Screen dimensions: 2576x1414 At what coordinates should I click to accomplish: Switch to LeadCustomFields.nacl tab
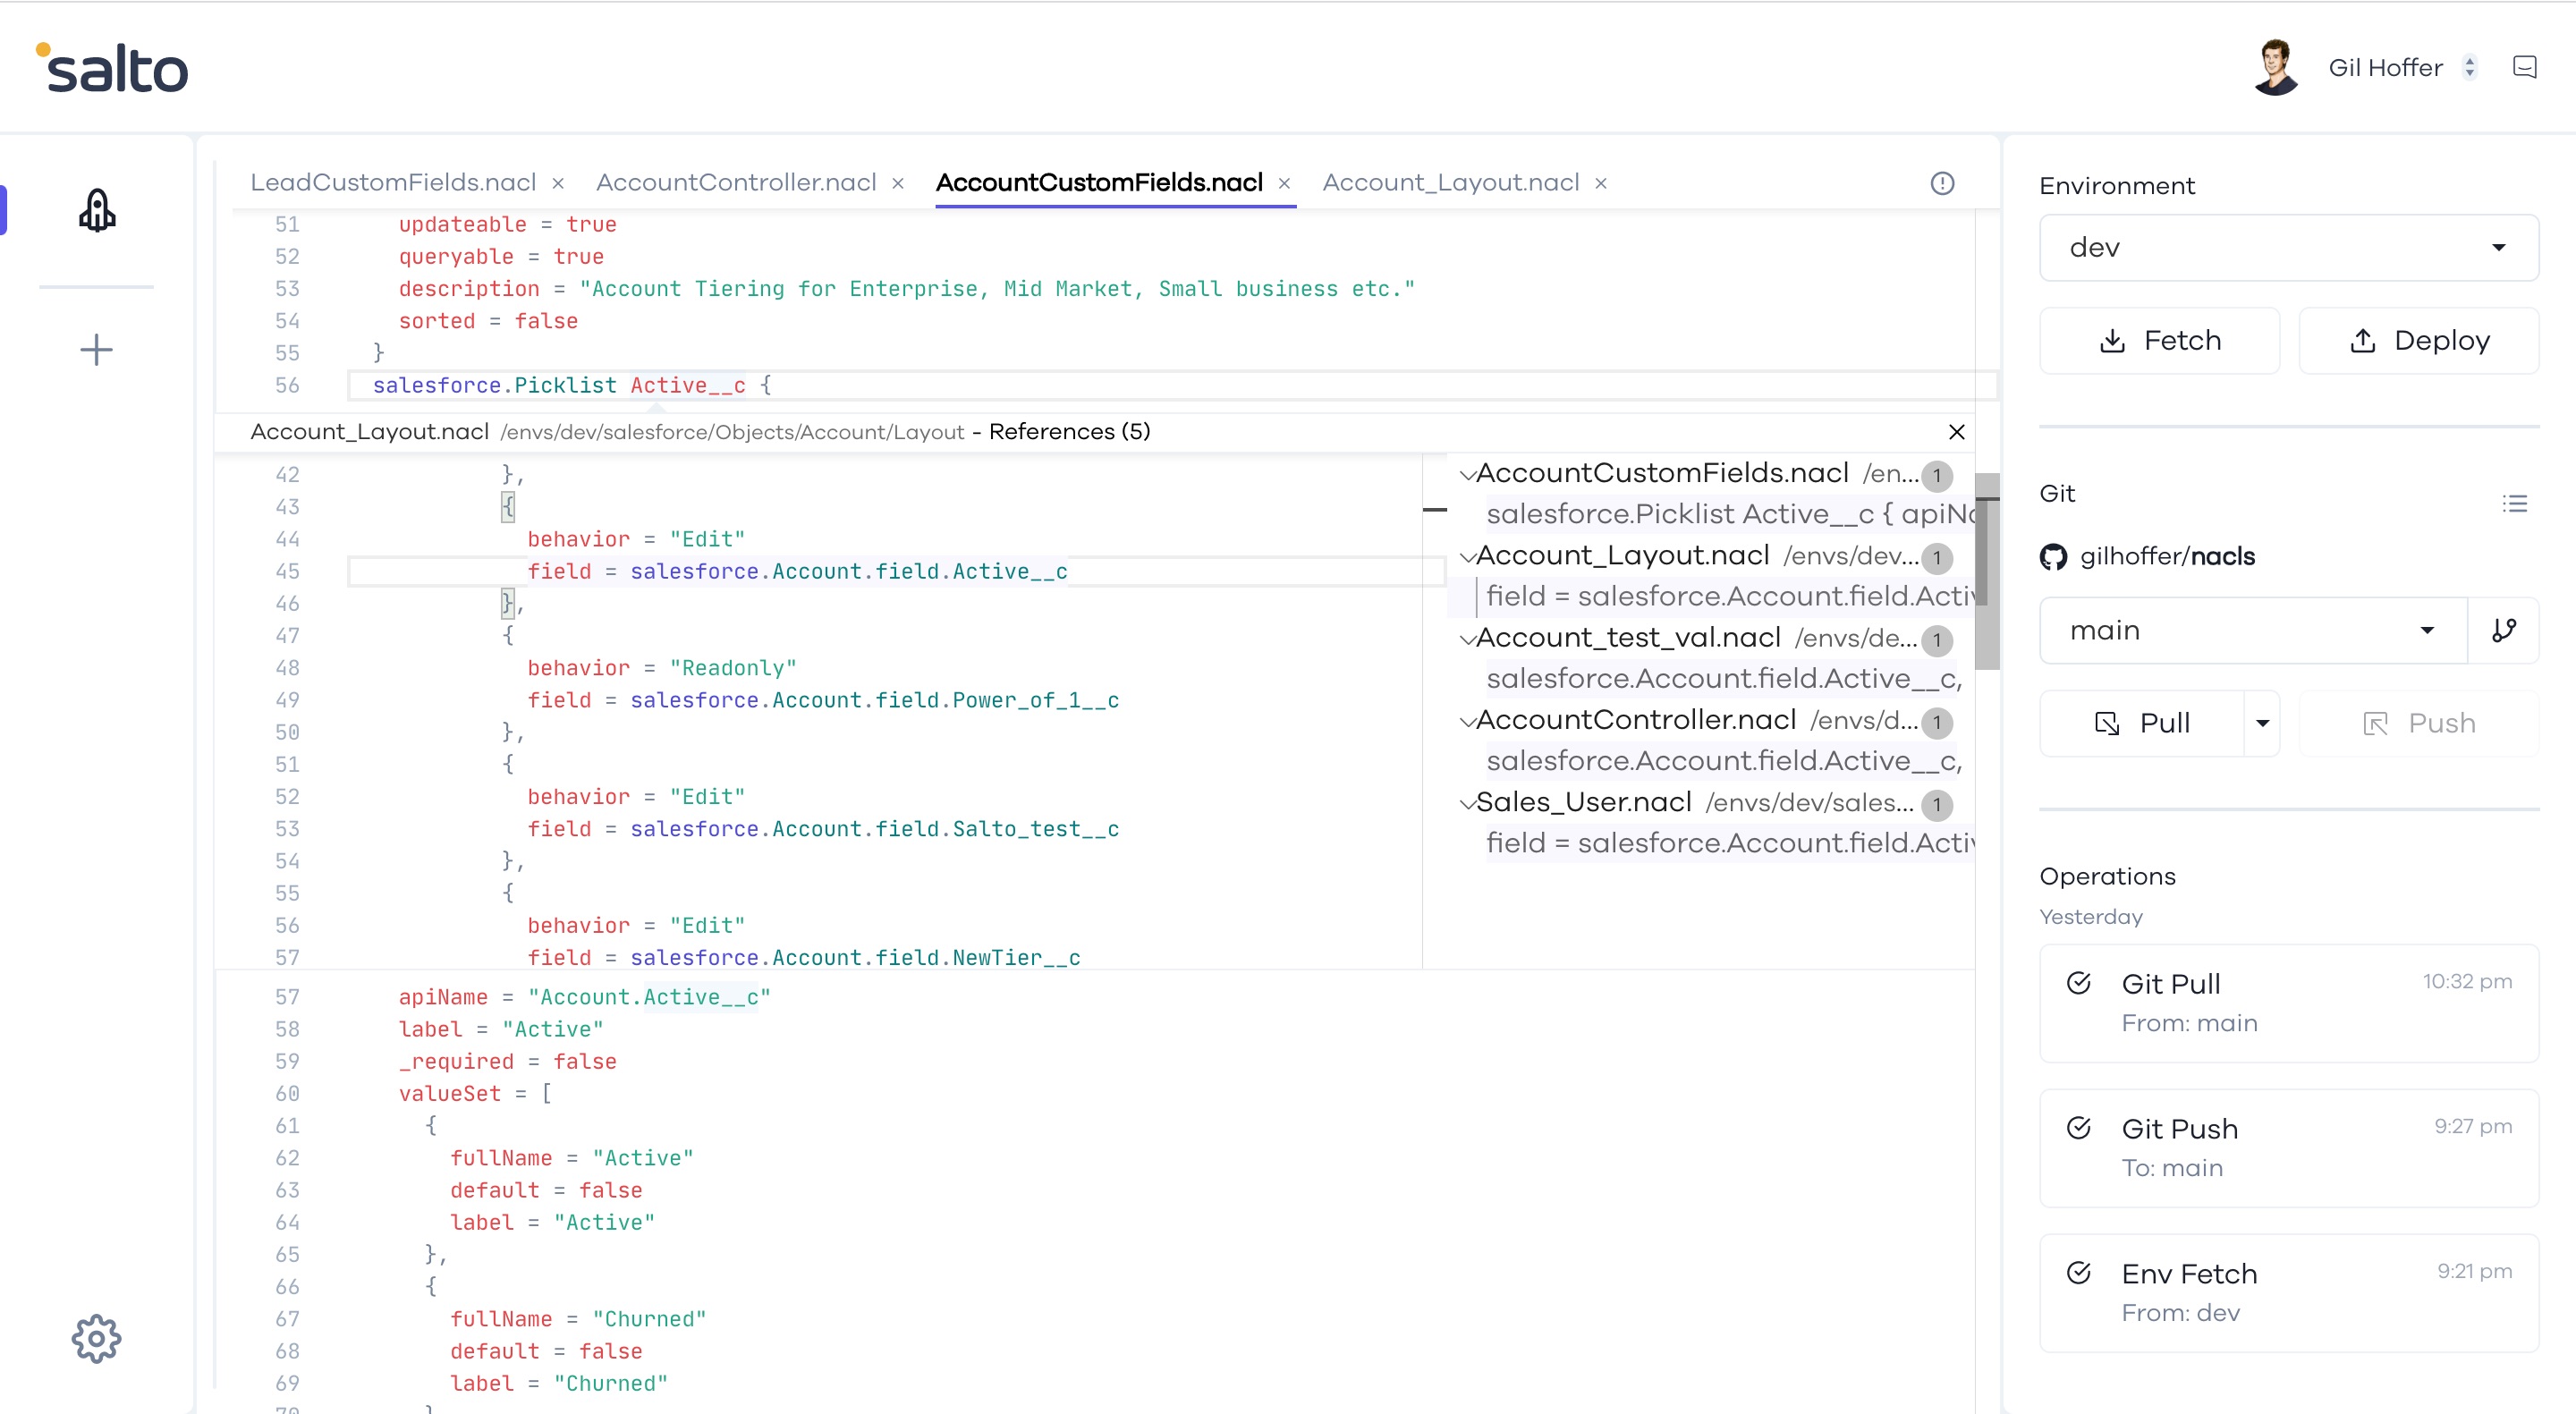coord(393,182)
